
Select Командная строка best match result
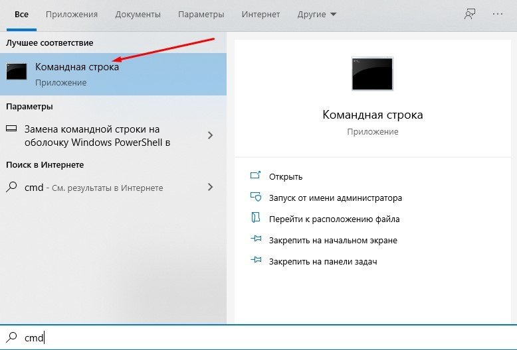pos(113,74)
